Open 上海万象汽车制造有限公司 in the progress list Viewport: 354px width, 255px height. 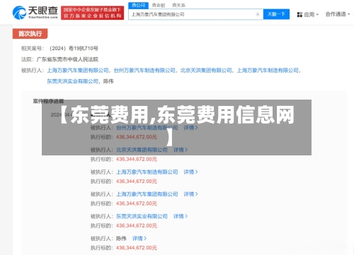[147, 172]
